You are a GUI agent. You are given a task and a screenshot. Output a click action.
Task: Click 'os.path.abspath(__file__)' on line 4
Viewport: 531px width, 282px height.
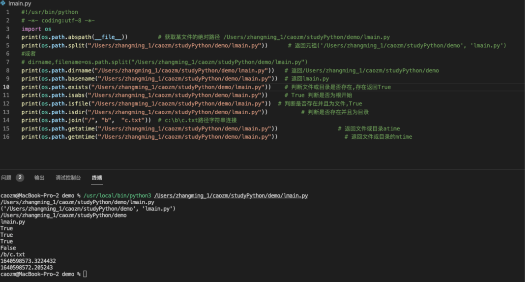83,37
